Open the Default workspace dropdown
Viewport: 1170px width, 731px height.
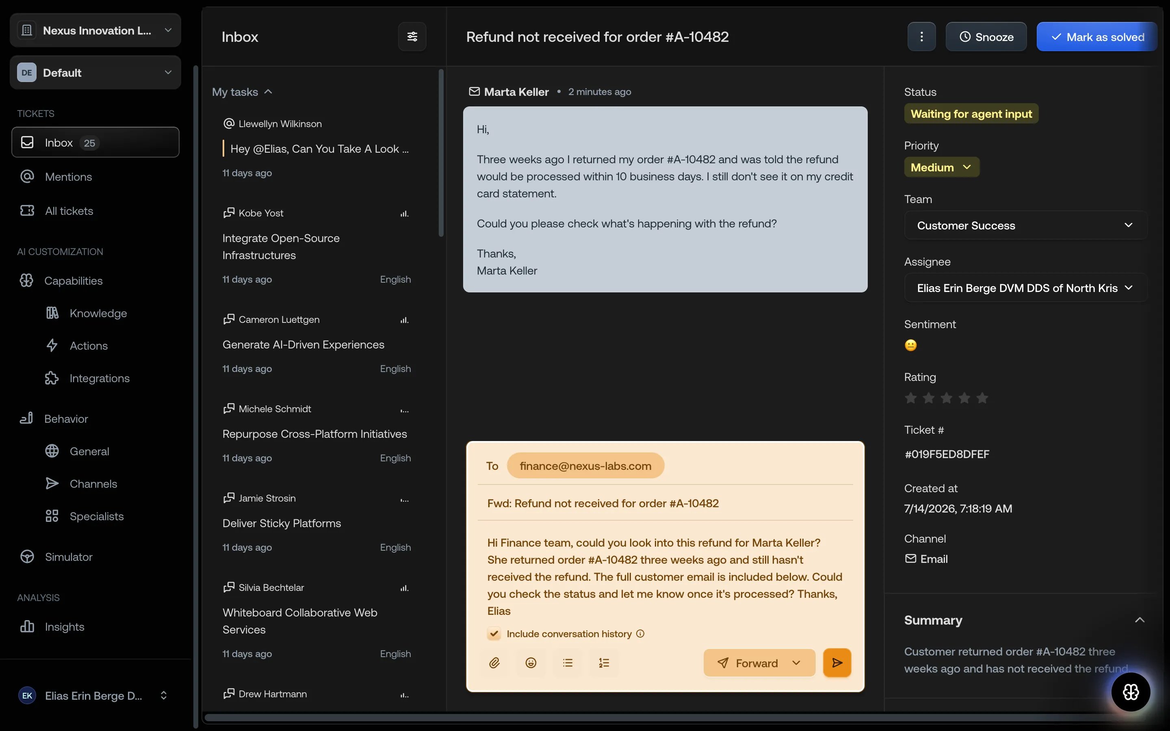(95, 73)
